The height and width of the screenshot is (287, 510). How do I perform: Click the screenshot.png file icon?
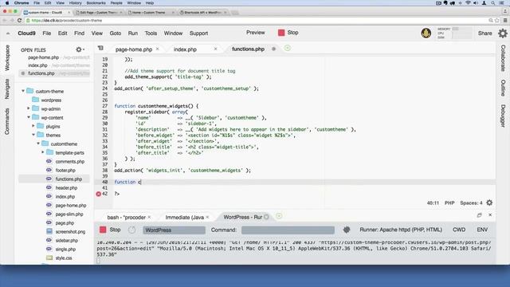pos(49,231)
